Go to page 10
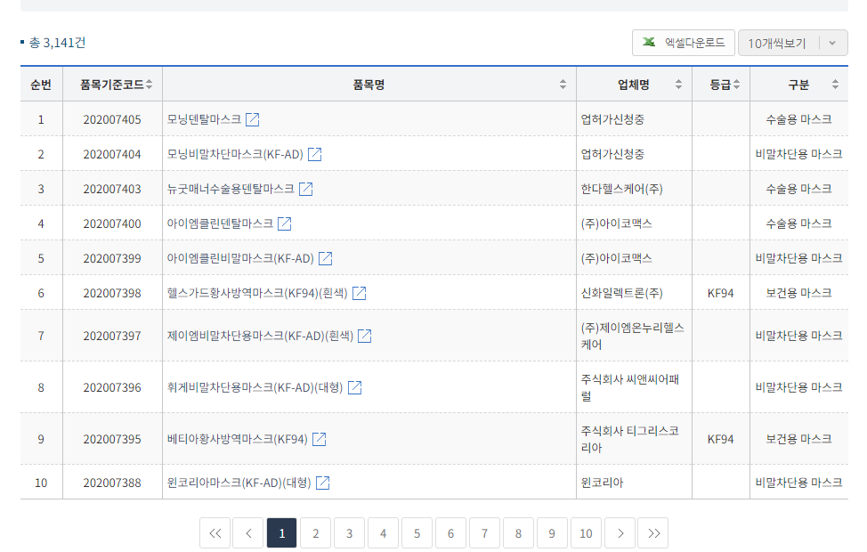The width and height of the screenshot is (867, 552). pyautogui.click(x=586, y=533)
